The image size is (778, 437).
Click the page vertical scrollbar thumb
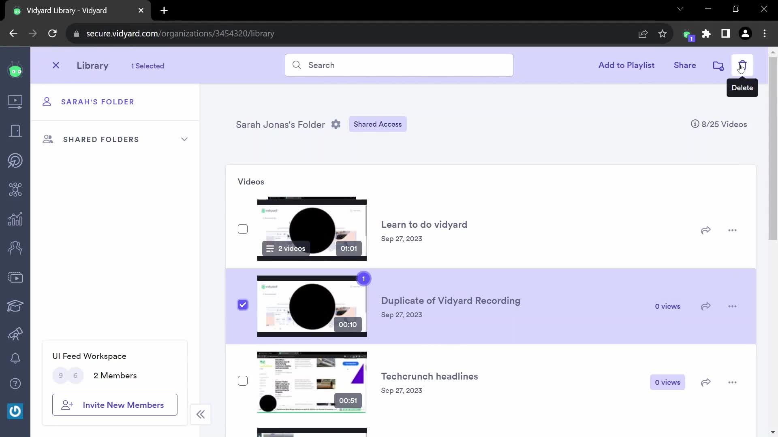point(773,148)
